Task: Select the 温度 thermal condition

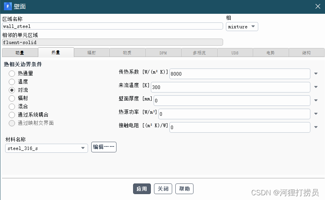Action: point(12,81)
